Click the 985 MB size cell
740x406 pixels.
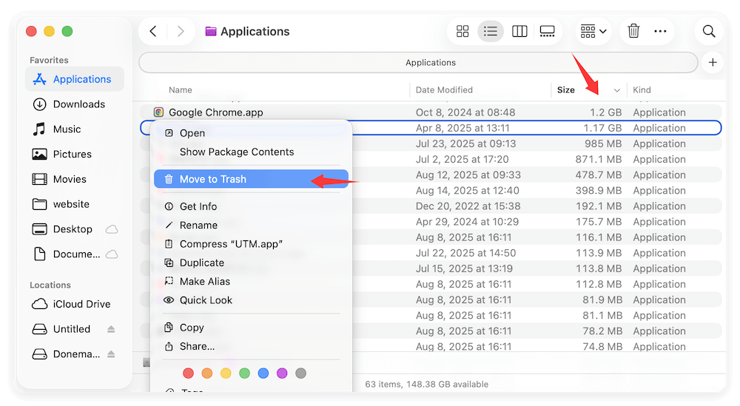pos(603,143)
